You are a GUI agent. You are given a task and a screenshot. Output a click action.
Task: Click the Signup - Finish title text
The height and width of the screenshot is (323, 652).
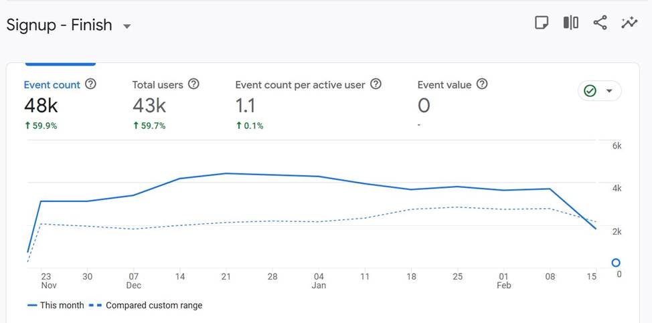pos(59,25)
